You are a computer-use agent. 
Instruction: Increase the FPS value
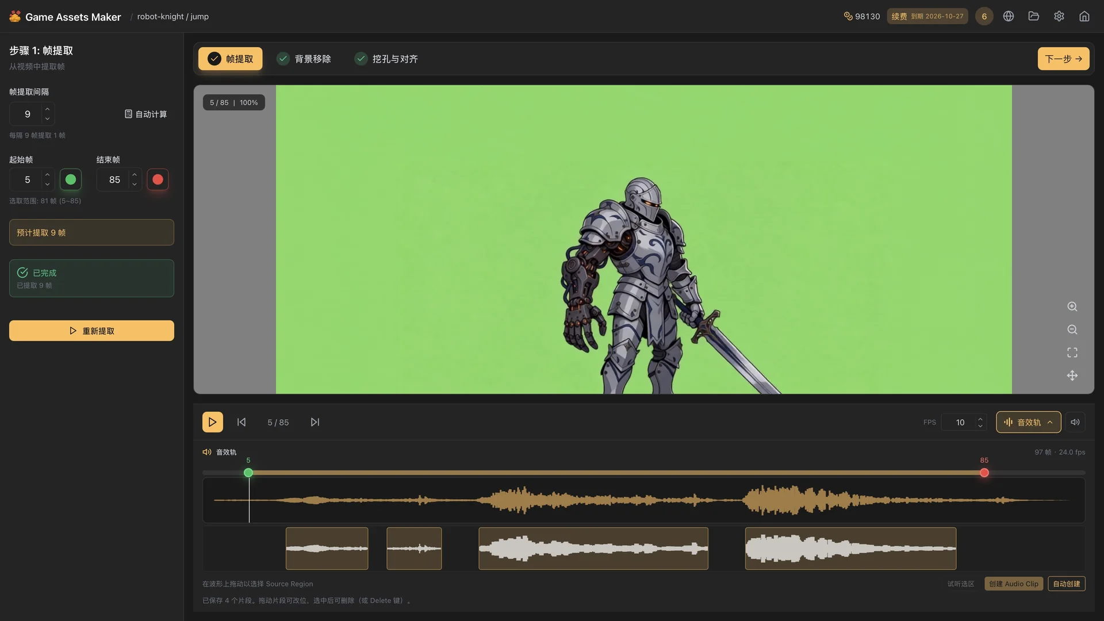pyautogui.click(x=980, y=418)
